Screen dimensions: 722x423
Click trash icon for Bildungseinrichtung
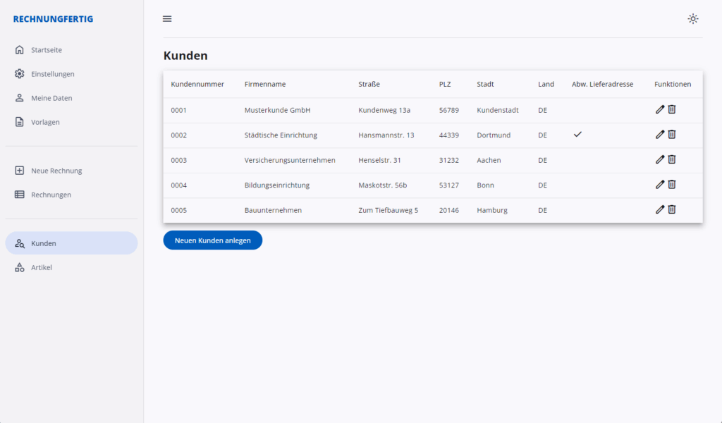[672, 184]
